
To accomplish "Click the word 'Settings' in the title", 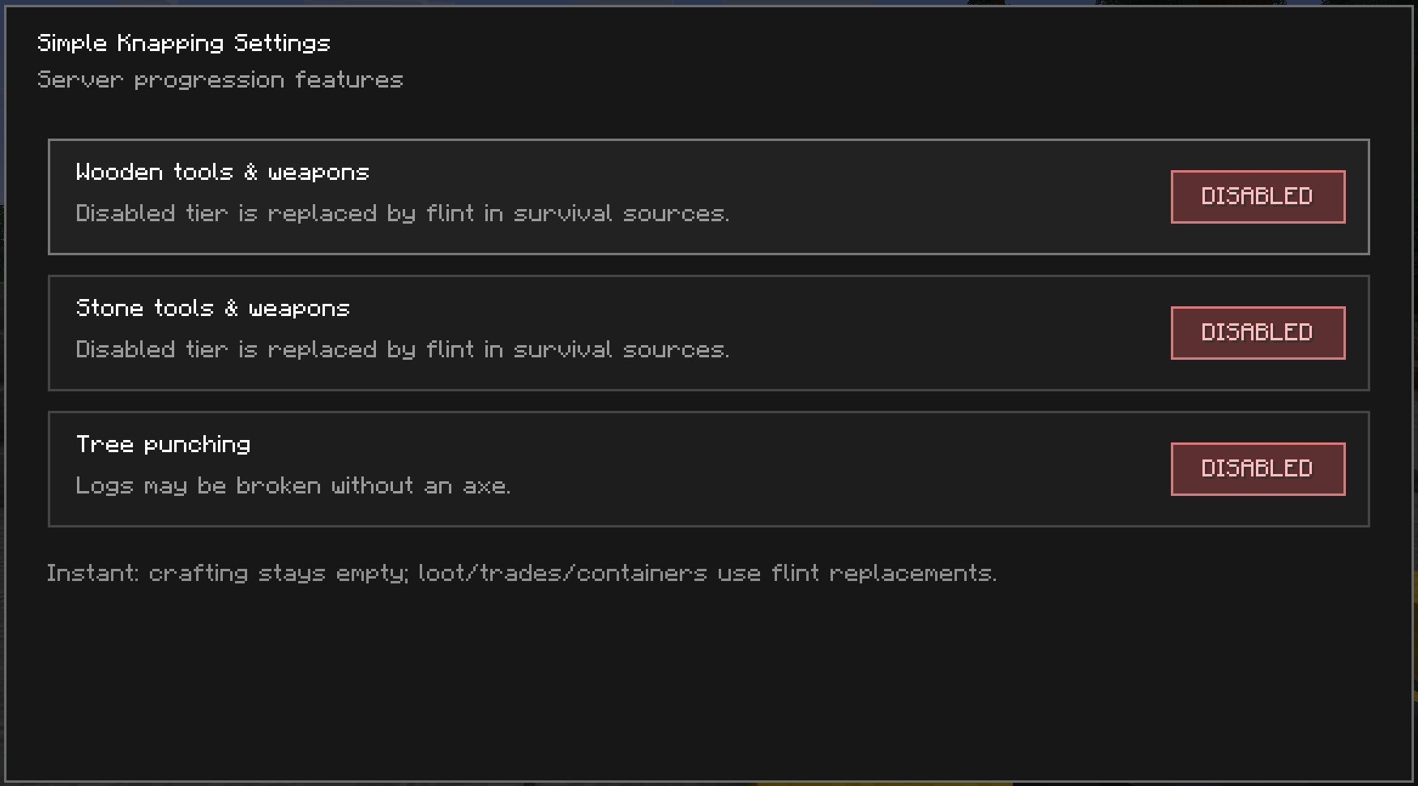I will 283,44.
